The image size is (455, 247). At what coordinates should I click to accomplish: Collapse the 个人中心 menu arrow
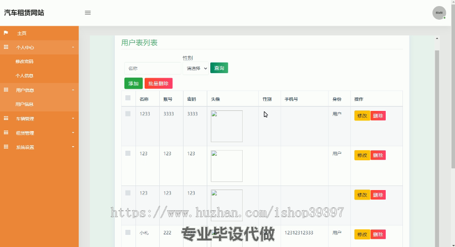pos(73,47)
